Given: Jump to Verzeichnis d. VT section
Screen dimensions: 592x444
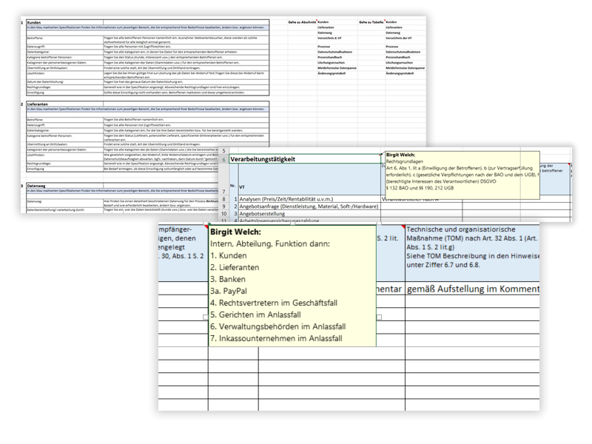Looking at the screenshot, I should click(329, 38).
